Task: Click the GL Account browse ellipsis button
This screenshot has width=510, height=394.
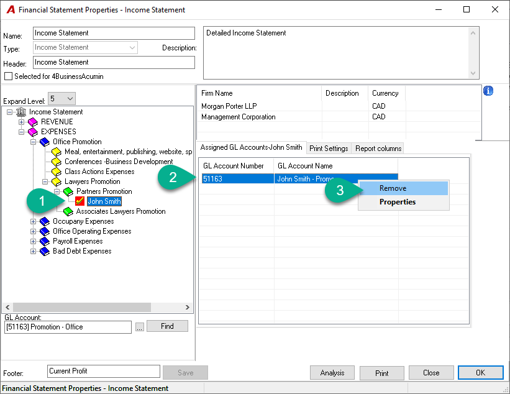Action: tap(140, 328)
